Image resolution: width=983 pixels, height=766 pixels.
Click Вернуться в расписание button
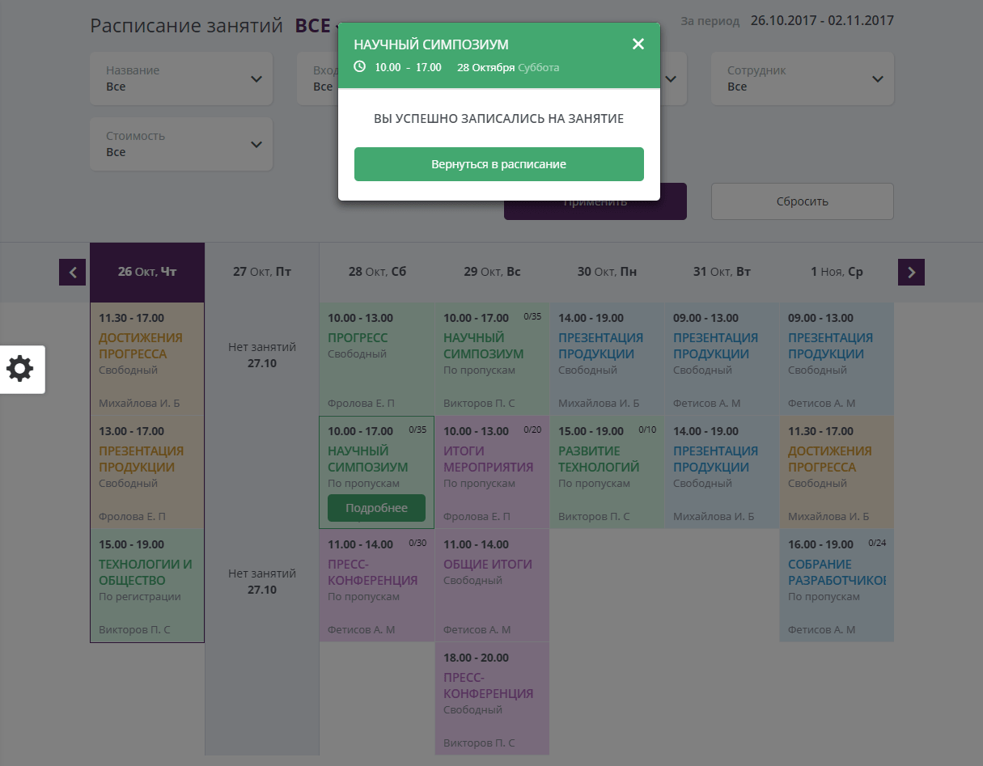pyautogui.click(x=498, y=164)
